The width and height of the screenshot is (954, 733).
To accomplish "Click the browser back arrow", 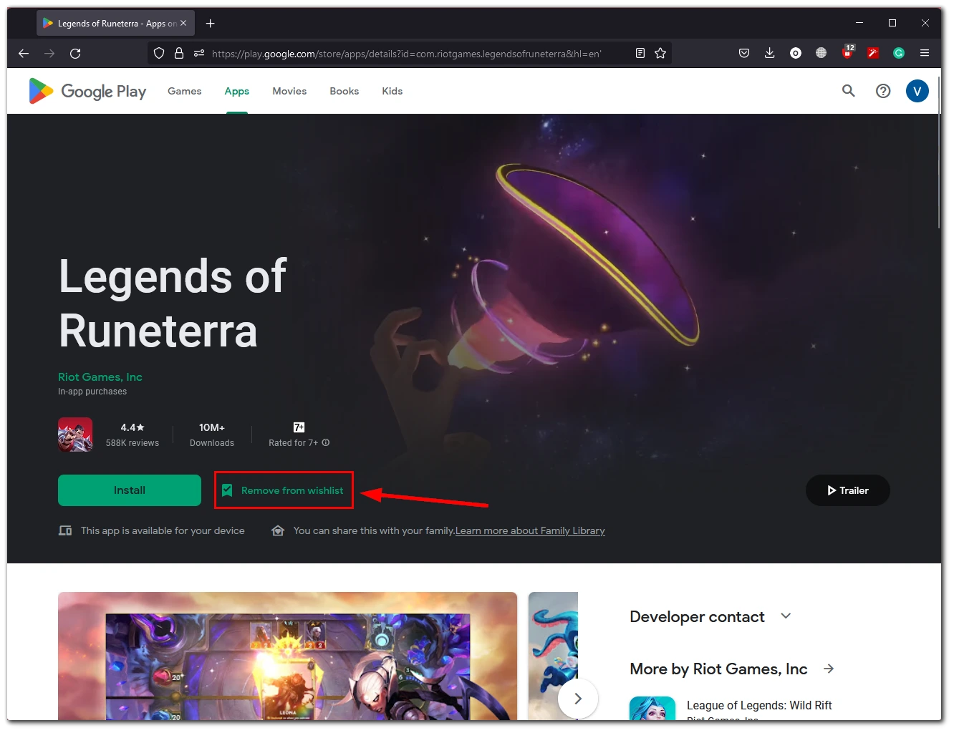I will pyautogui.click(x=24, y=53).
